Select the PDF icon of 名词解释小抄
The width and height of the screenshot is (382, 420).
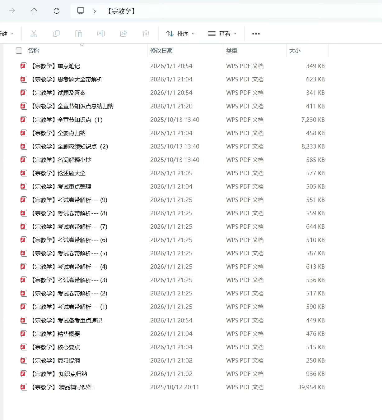click(x=23, y=160)
